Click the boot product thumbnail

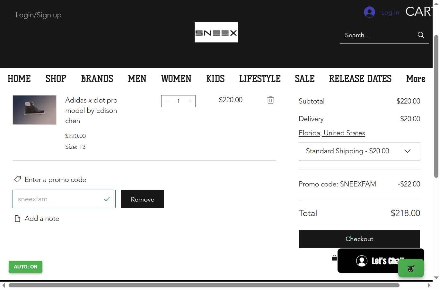[34, 110]
